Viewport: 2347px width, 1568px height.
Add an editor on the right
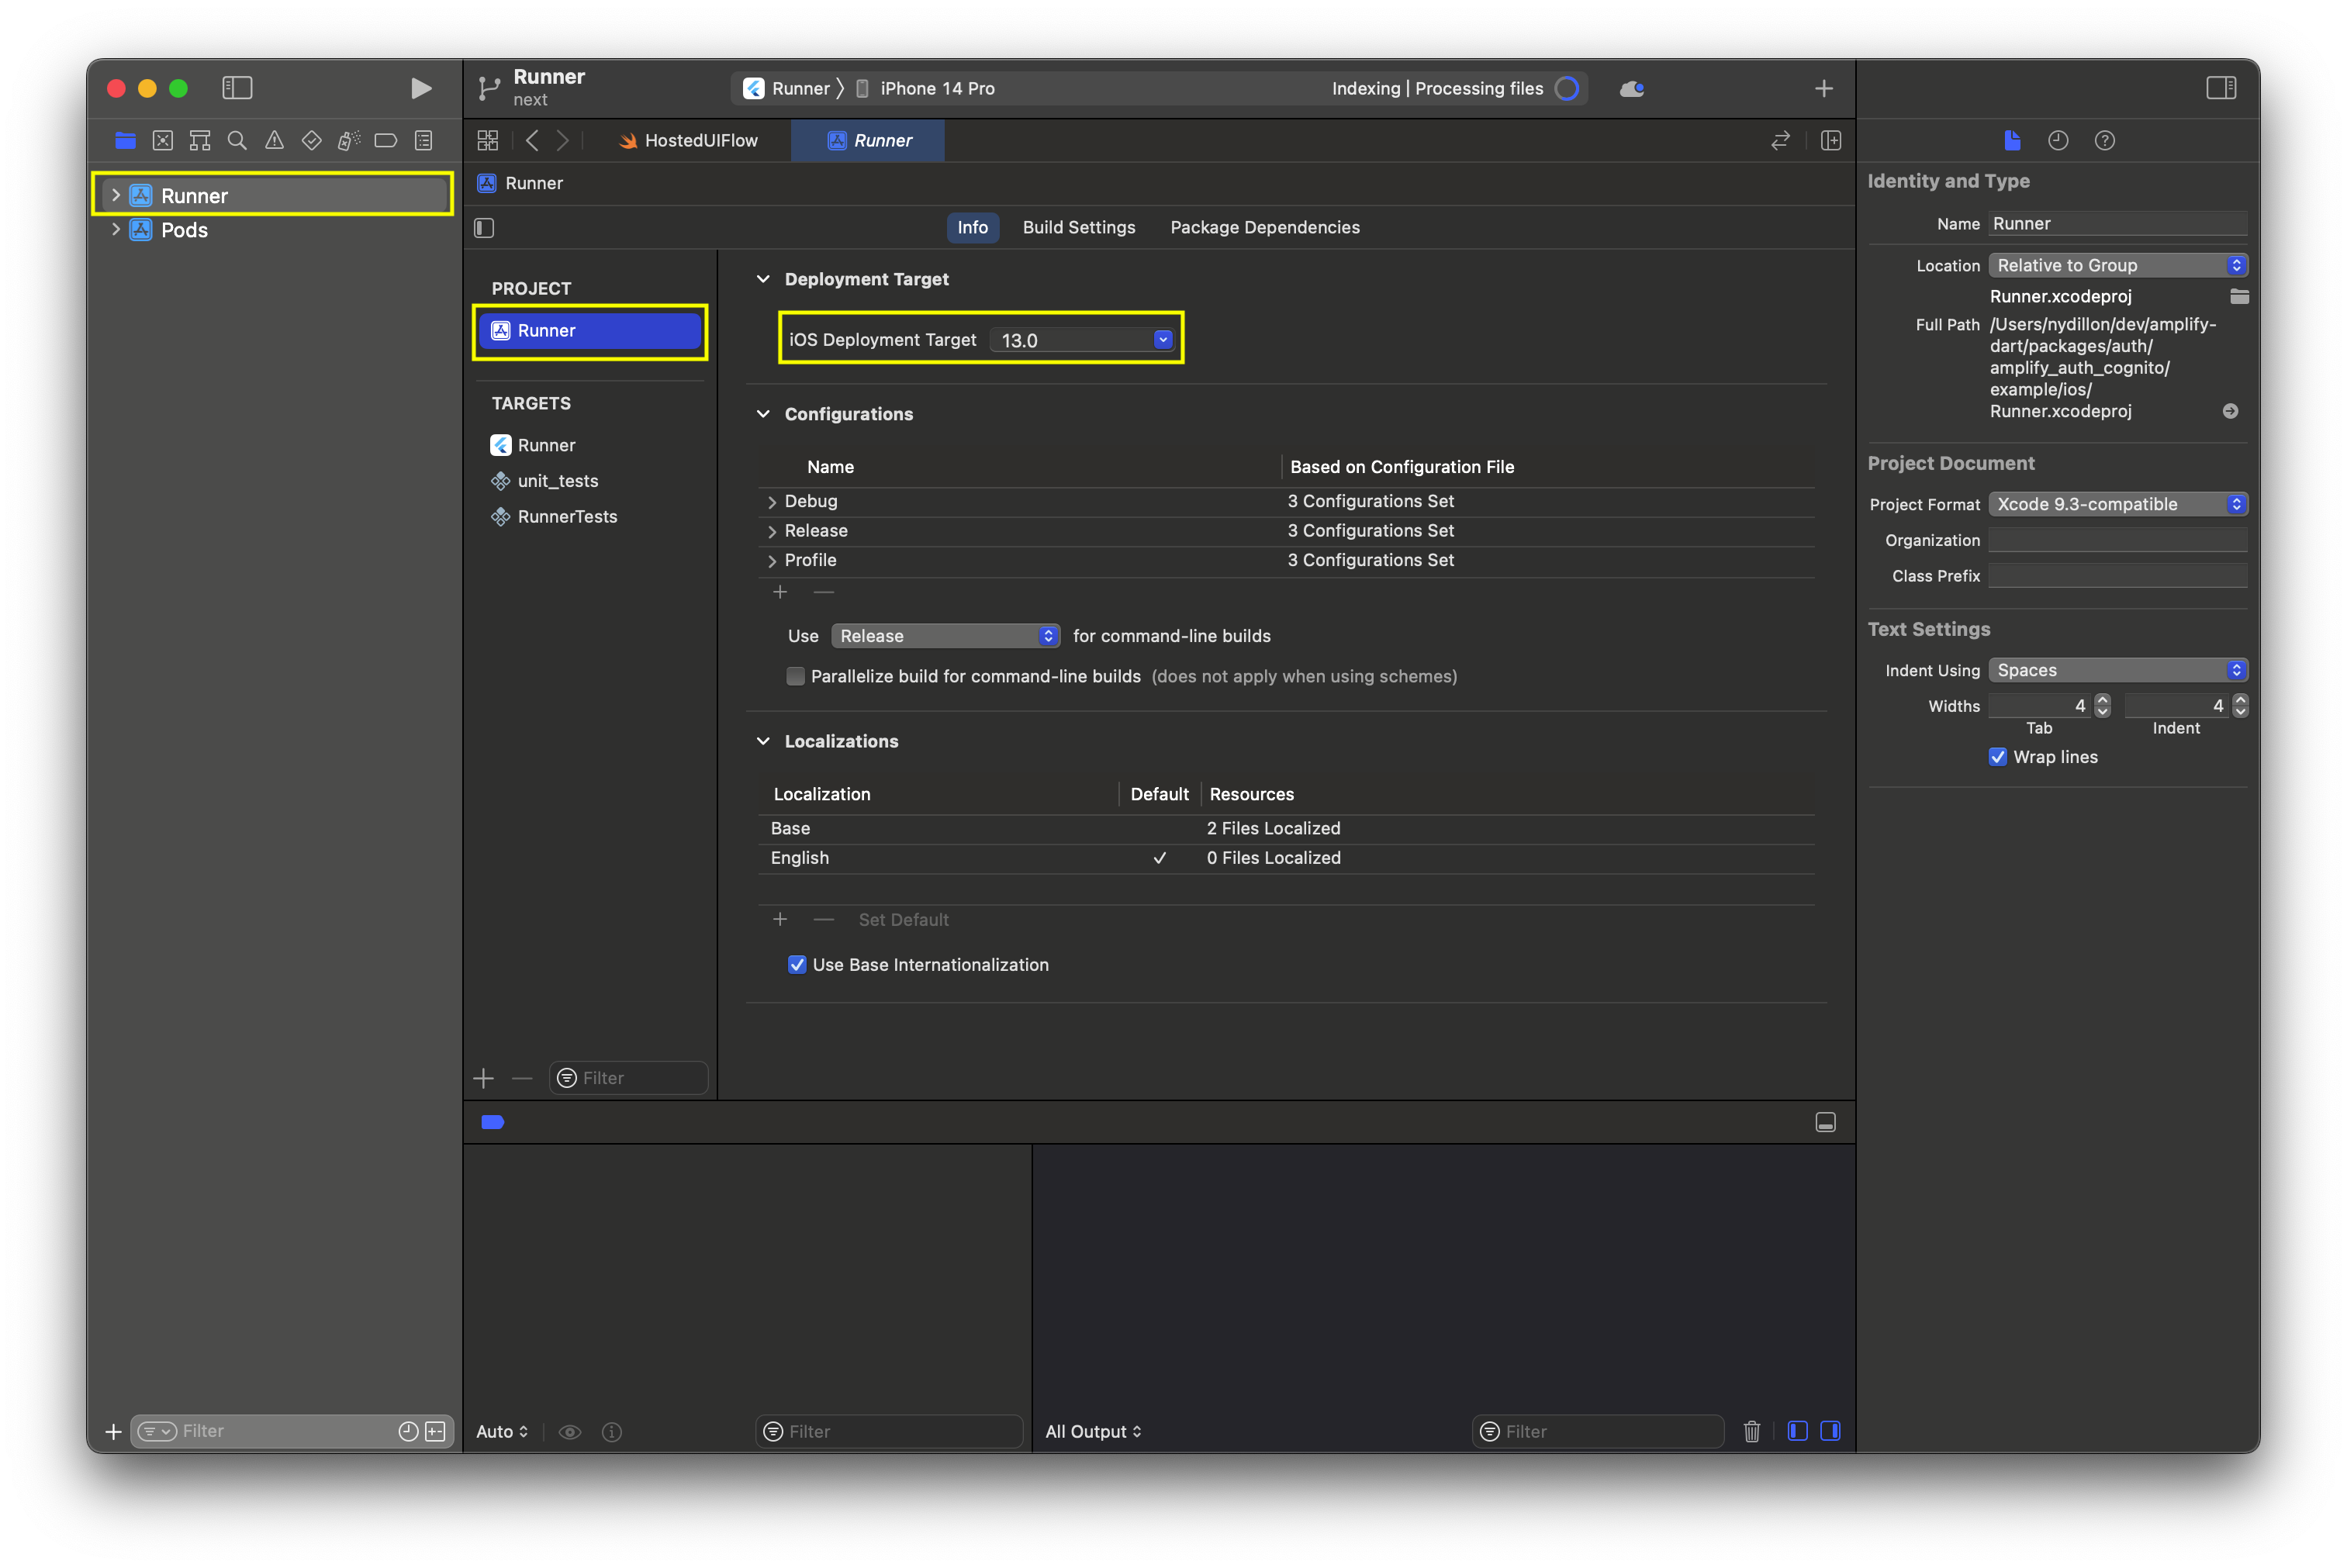(x=1830, y=141)
